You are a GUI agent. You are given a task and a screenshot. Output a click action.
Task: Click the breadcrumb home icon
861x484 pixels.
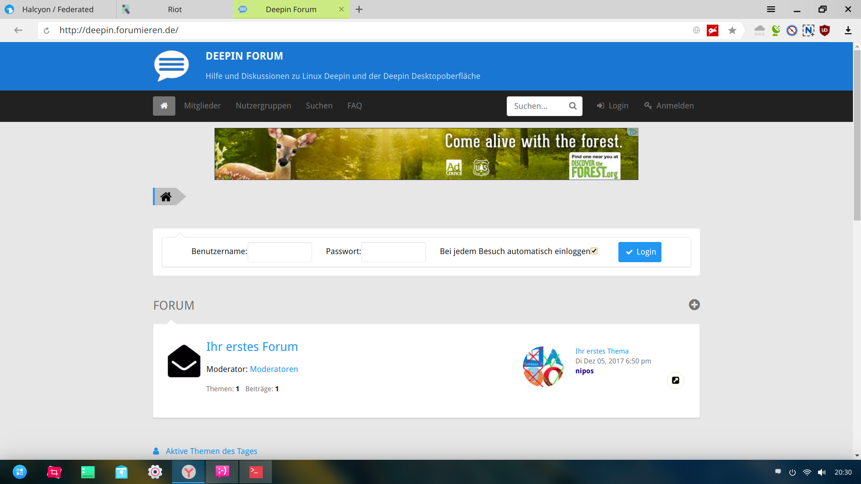[166, 197]
